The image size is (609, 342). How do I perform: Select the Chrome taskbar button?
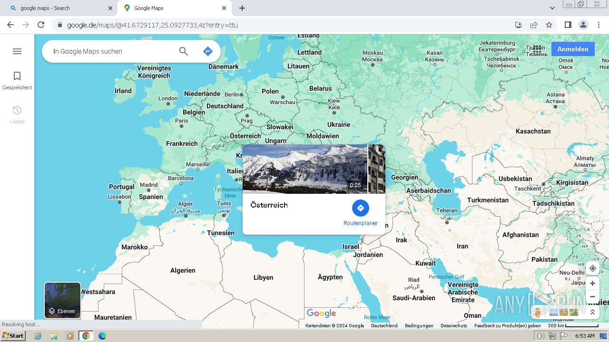(86, 336)
